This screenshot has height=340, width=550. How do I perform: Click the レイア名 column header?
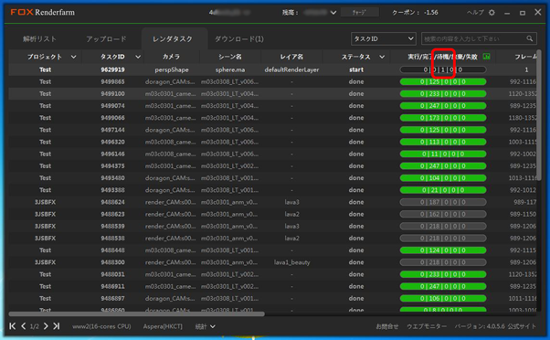[x=291, y=57]
